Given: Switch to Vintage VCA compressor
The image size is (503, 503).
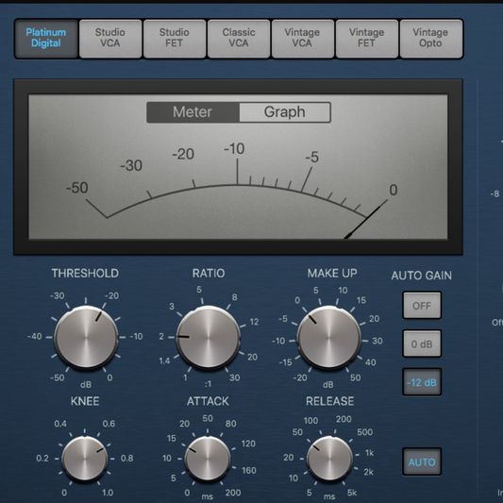Looking at the screenshot, I should click(303, 39).
